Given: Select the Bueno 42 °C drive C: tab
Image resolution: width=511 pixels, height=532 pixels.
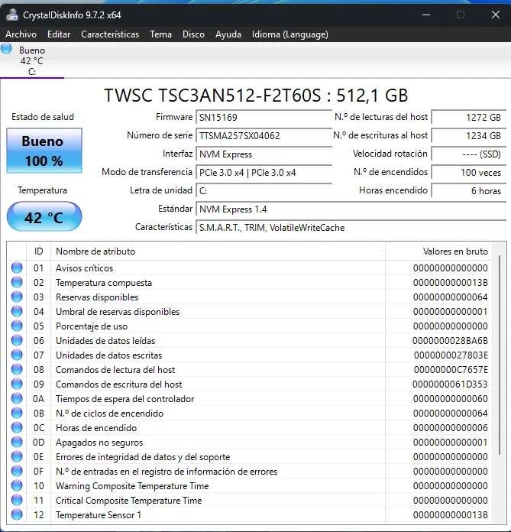Looking at the screenshot, I should tap(31, 61).
